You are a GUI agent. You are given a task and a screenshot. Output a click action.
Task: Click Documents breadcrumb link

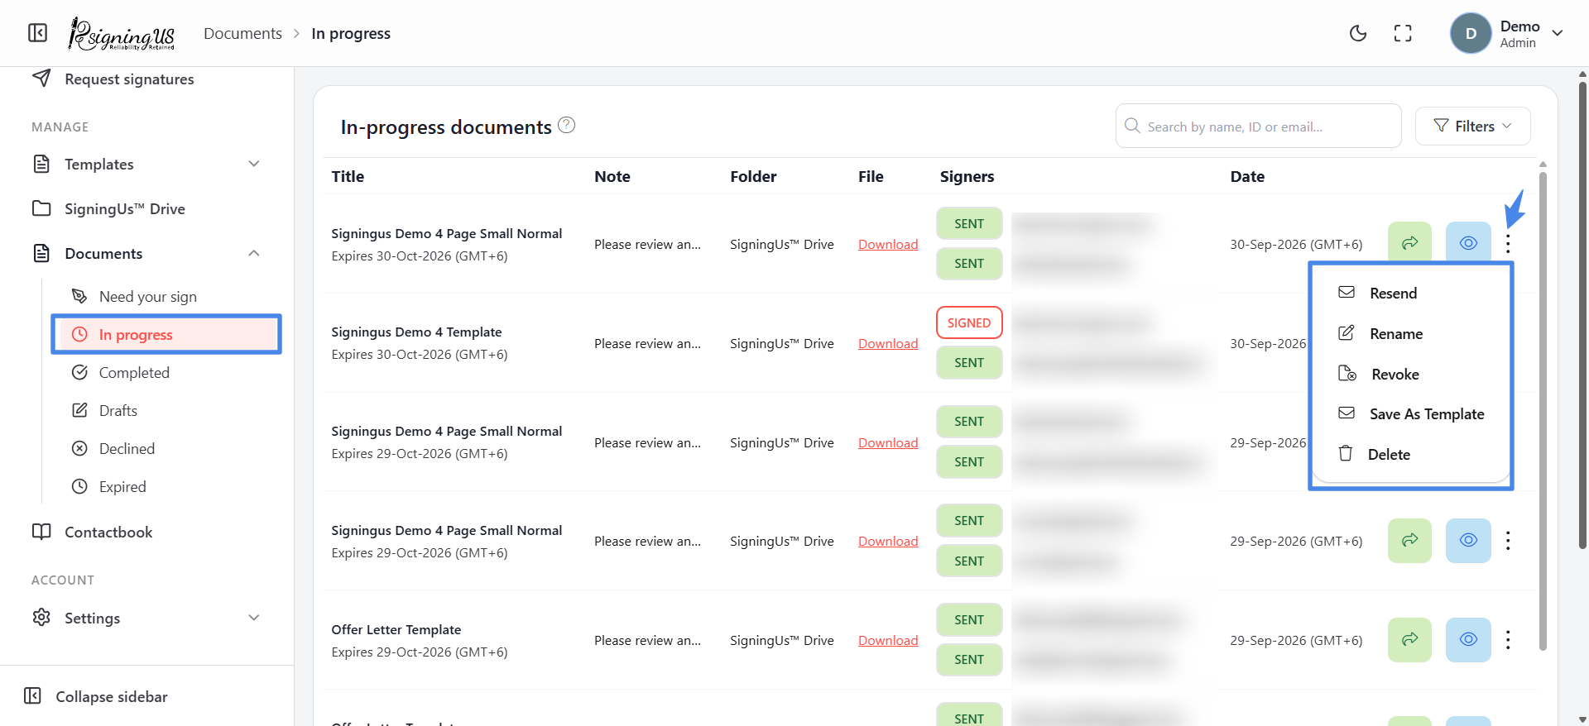(x=242, y=33)
